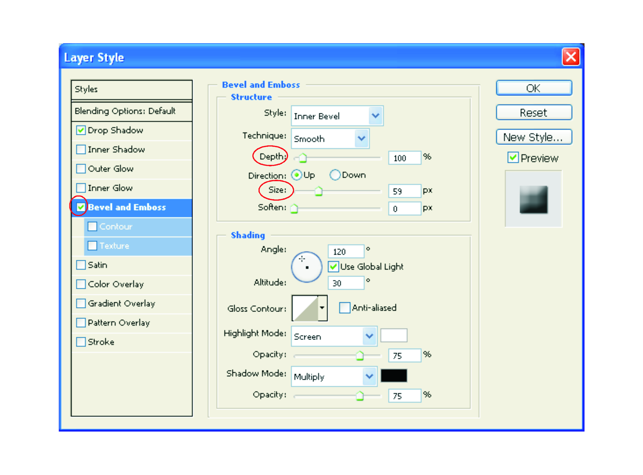The image size is (643, 475).
Task: Toggle the Use Global Light checkbox
Action: coord(333,267)
